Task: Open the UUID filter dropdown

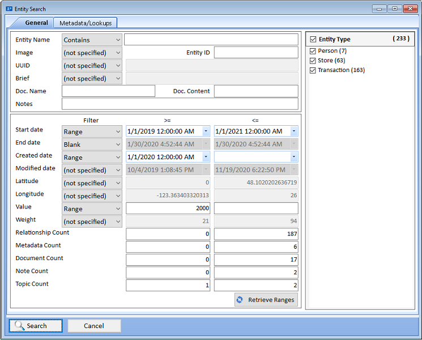Action: point(92,66)
